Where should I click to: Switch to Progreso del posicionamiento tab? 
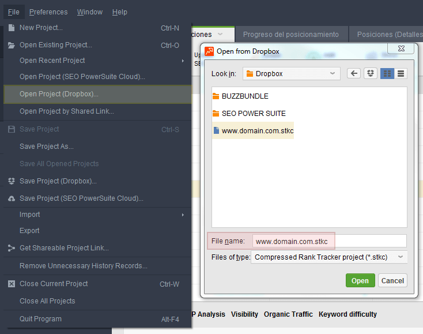pos(291,35)
